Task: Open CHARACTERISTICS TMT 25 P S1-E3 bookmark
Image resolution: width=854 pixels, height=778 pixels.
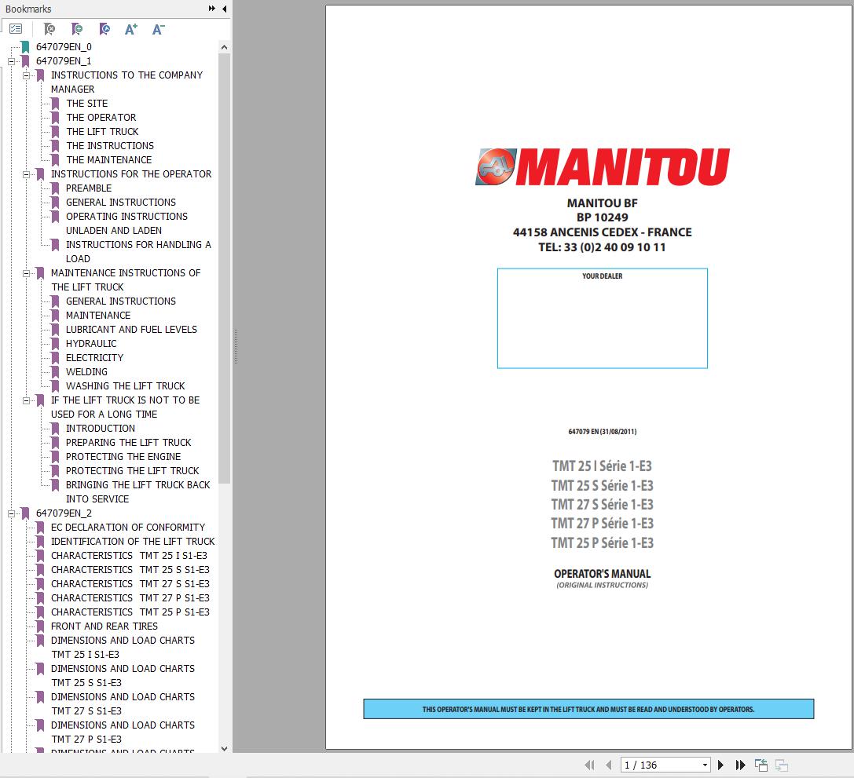Action: (130, 612)
